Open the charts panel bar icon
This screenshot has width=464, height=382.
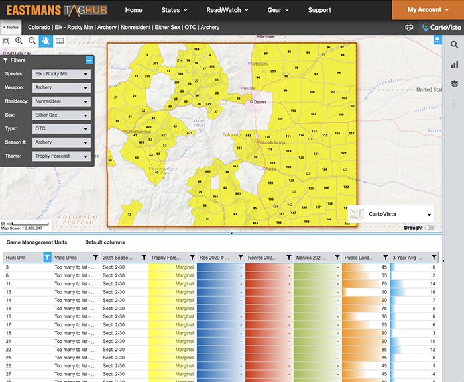tap(455, 64)
